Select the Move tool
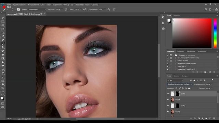The image size is (219, 123). pyautogui.click(x=3, y=18)
